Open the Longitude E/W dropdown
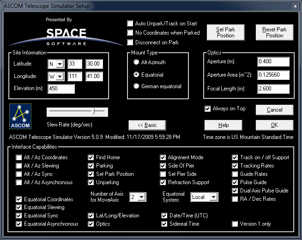The width and height of the screenshot is (302, 240). coord(60,77)
